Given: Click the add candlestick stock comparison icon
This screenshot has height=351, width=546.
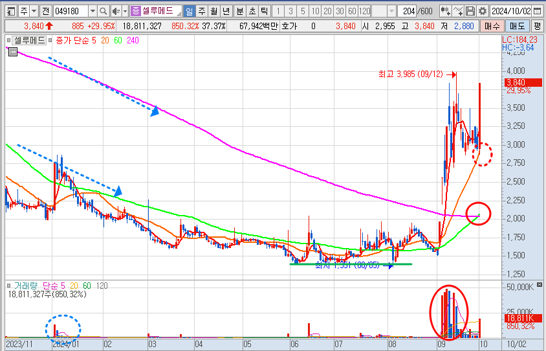Looking at the screenshot, I should (445, 12).
